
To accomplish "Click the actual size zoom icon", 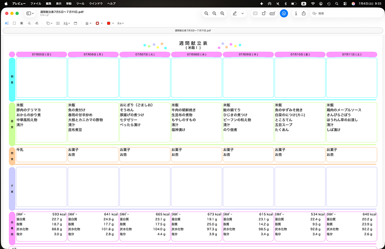I will 214,13.
